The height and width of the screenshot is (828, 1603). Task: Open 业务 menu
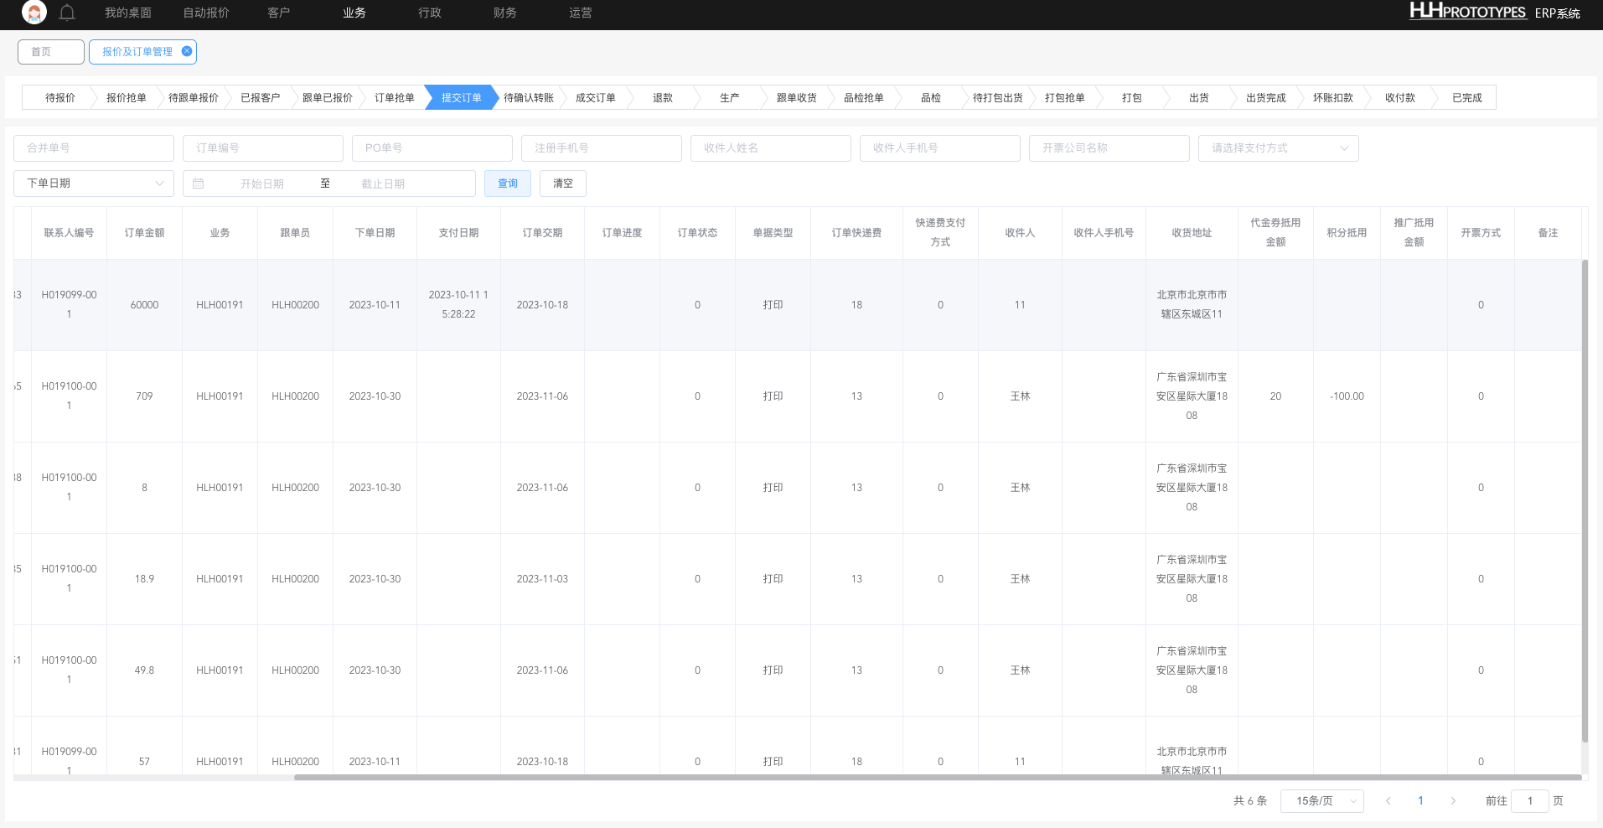[354, 13]
